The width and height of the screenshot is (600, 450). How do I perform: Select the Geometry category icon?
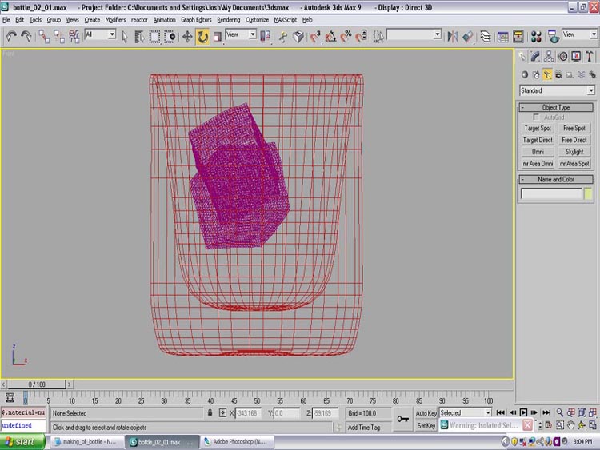point(523,74)
